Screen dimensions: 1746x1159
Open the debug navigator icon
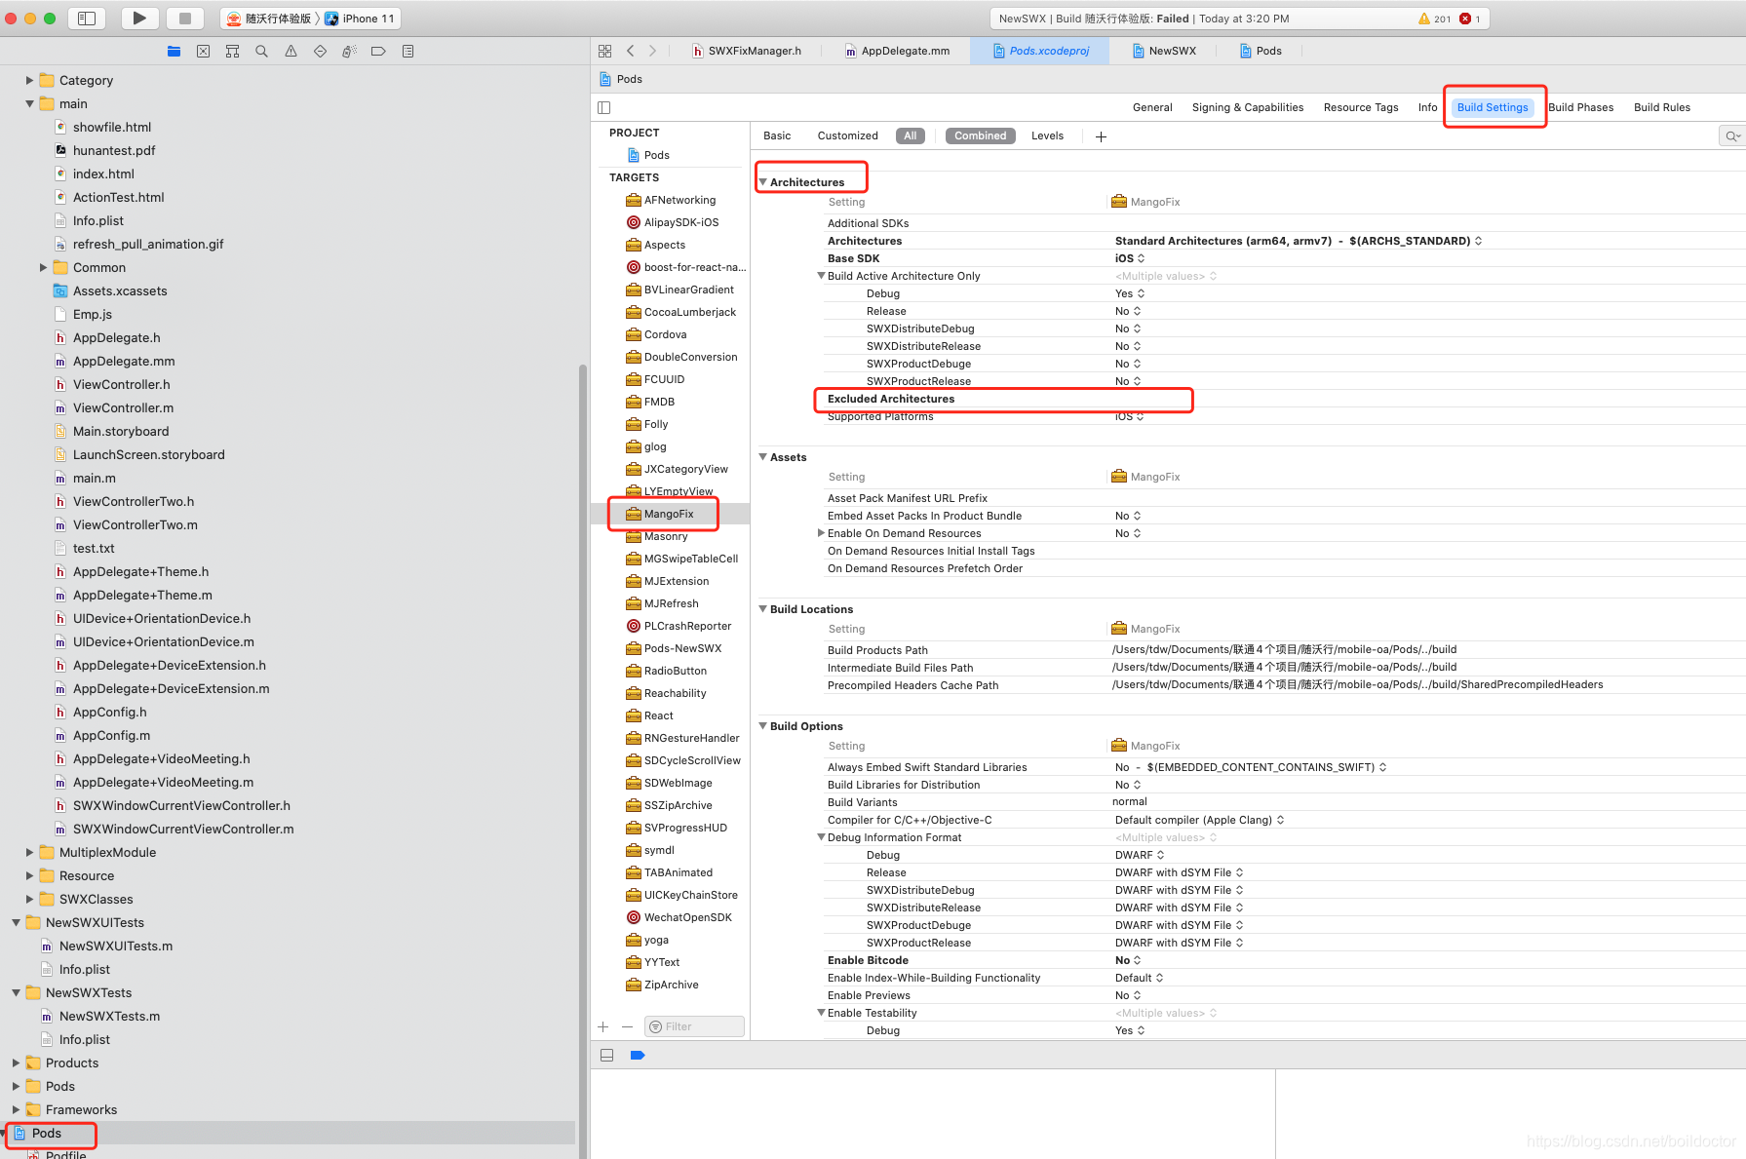[x=349, y=52]
